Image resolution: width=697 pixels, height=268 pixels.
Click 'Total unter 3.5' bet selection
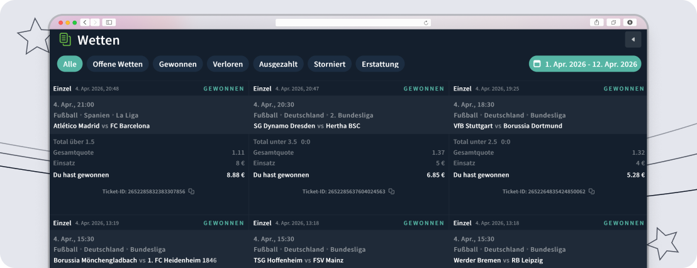(x=275, y=142)
